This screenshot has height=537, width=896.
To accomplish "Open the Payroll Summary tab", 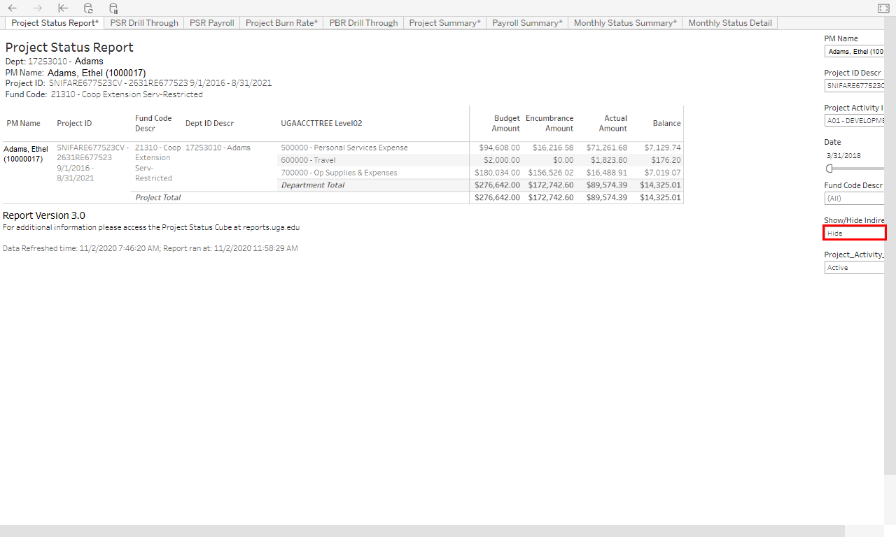I will point(527,23).
